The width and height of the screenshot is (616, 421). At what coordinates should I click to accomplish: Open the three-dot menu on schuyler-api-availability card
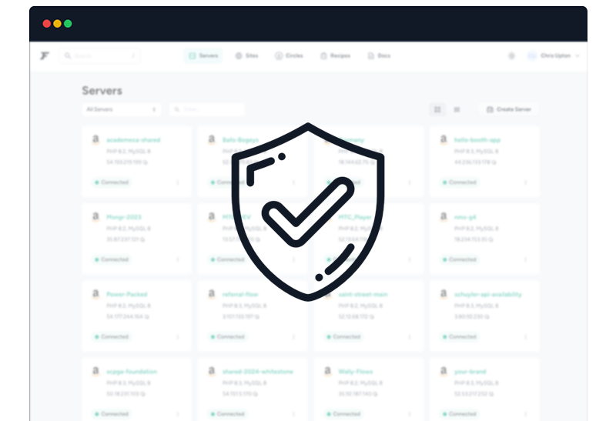point(526,337)
